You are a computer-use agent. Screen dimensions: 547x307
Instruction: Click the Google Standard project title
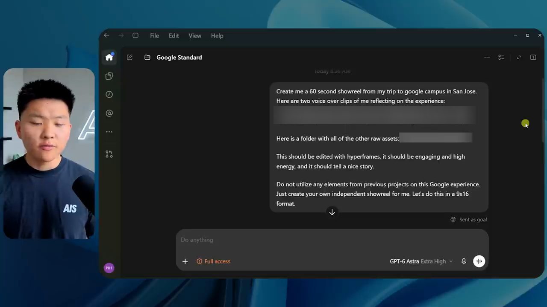pyautogui.click(x=179, y=58)
